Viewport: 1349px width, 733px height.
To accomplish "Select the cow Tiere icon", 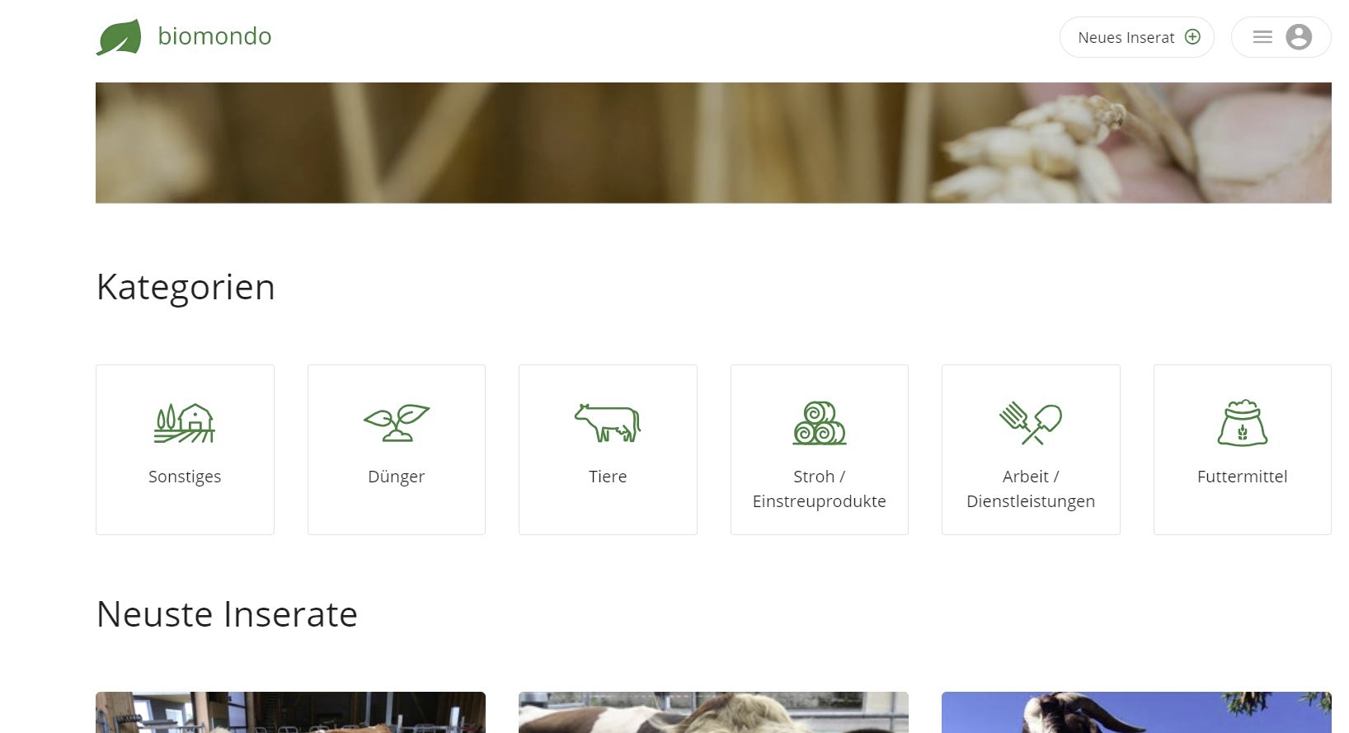I will pos(608,423).
